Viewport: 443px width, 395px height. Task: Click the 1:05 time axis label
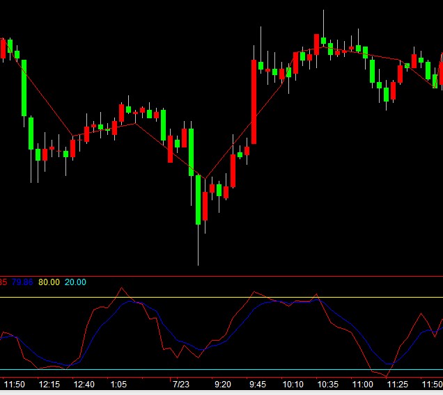click(118, 385)
